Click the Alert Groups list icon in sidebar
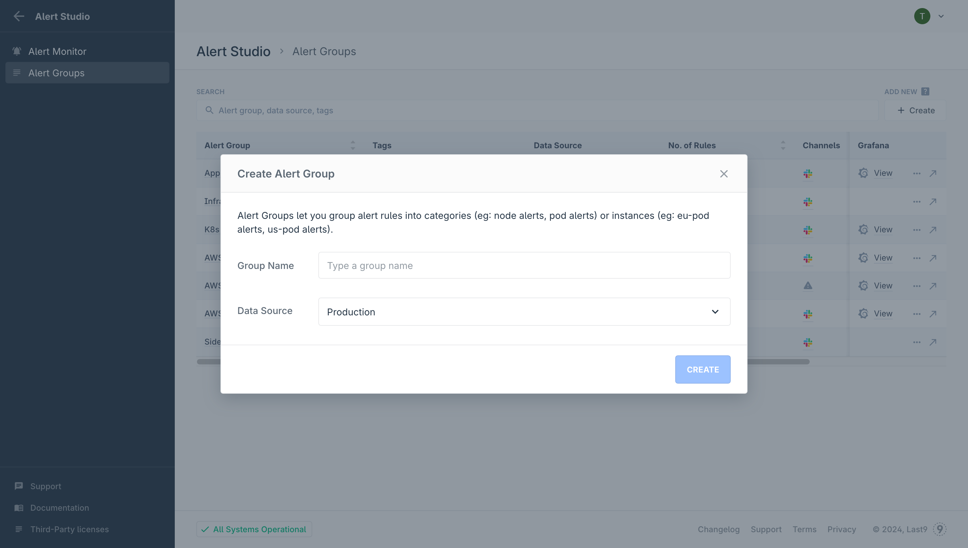This screenshot has height=548, width=968. tap(16, 72)
